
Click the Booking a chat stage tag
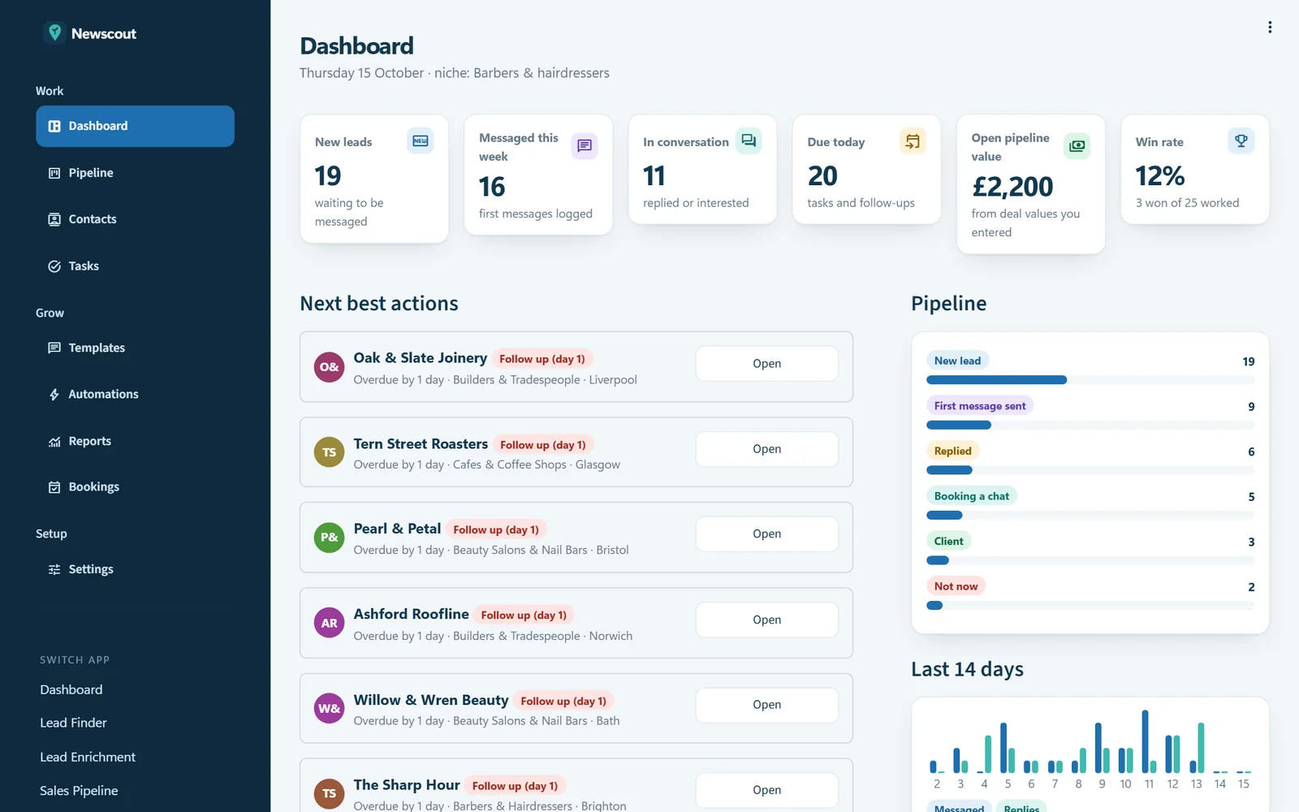click(971, 496)
